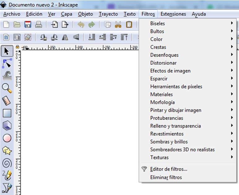Choose the Rectangle tool
The width and height of the screenshot is (239, 195).
(7, 113)
